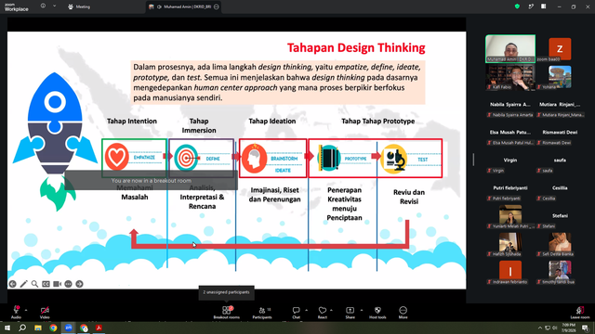Click the 2 unassigned participants tooltip
Screen dimensions: 595x334
point(226,292)
